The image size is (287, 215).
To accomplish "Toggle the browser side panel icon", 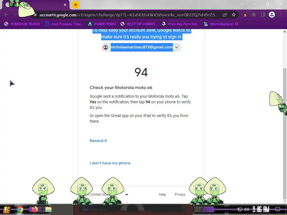I will 263,15.
